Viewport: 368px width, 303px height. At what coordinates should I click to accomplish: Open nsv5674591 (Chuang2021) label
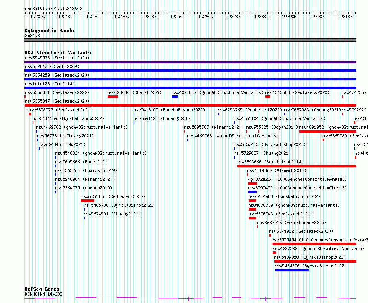[112, 214]
